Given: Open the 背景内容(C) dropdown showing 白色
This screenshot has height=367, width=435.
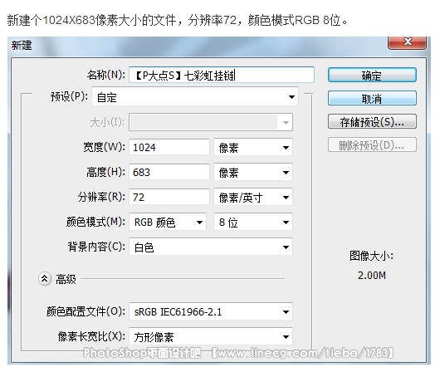Looking at the screenshot, I should (x=211, y=247).
